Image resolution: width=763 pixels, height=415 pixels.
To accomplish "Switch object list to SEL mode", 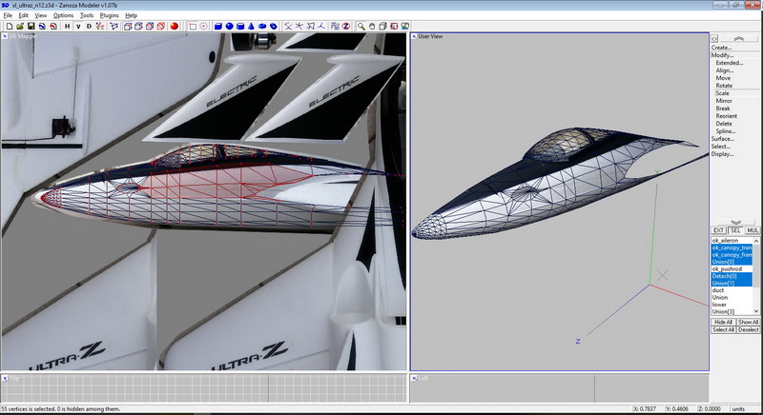I will [x=735, y=229].
